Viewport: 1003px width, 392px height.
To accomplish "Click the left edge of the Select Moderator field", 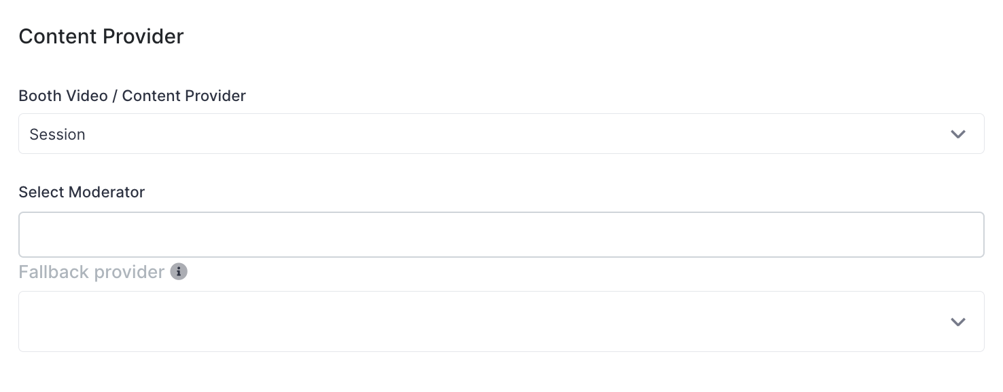I will click(x=27, y=235).
